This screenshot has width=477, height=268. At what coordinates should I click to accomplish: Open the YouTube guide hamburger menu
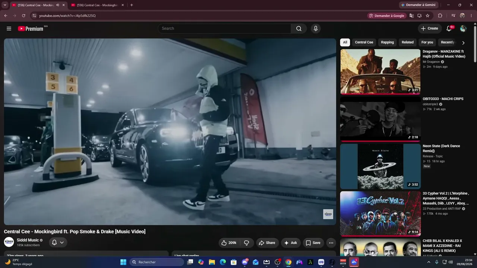(x=9, y=29)
